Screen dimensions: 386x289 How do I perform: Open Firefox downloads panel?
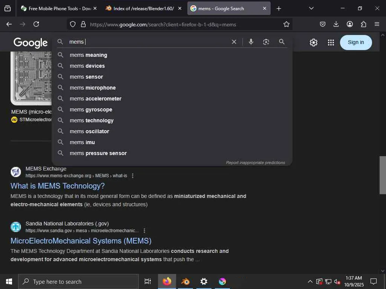[336, 24]
